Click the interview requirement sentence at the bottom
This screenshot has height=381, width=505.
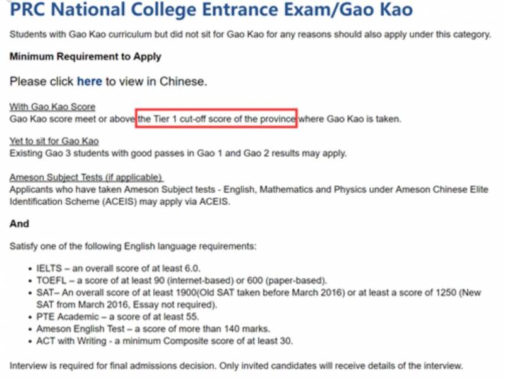tap(236, 366)
